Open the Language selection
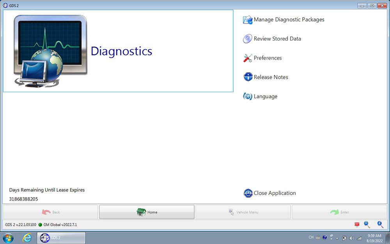 pos(265,96)
